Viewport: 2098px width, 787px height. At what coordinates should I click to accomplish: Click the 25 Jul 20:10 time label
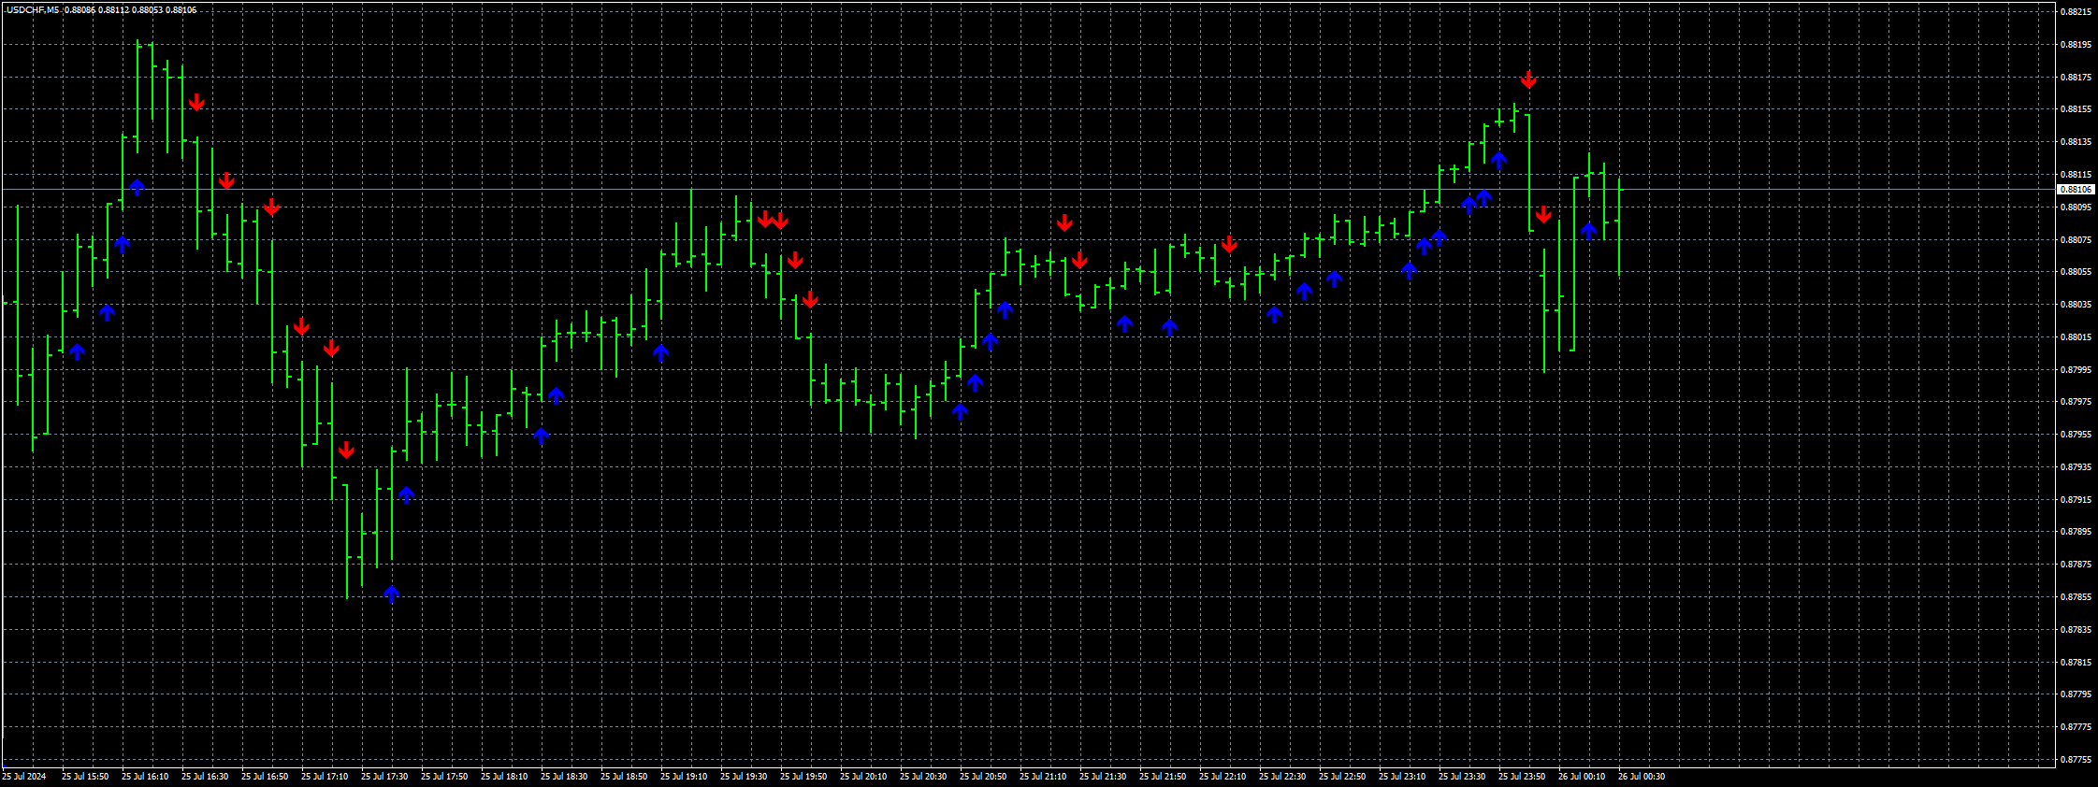[x=863, y=777]
